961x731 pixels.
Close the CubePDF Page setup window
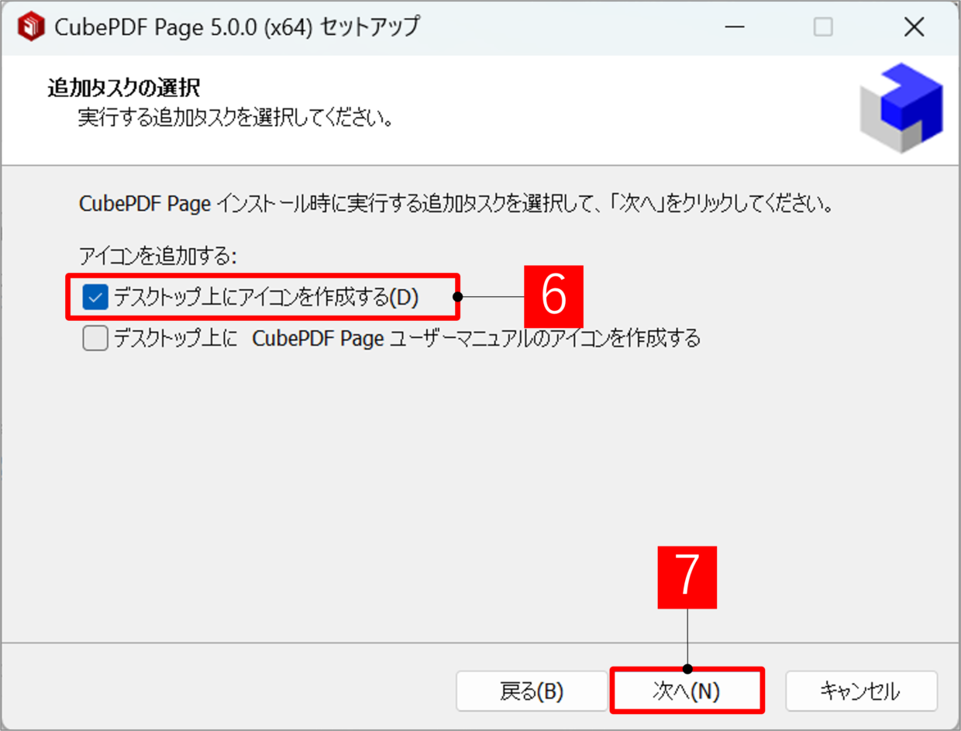[914, 28]
